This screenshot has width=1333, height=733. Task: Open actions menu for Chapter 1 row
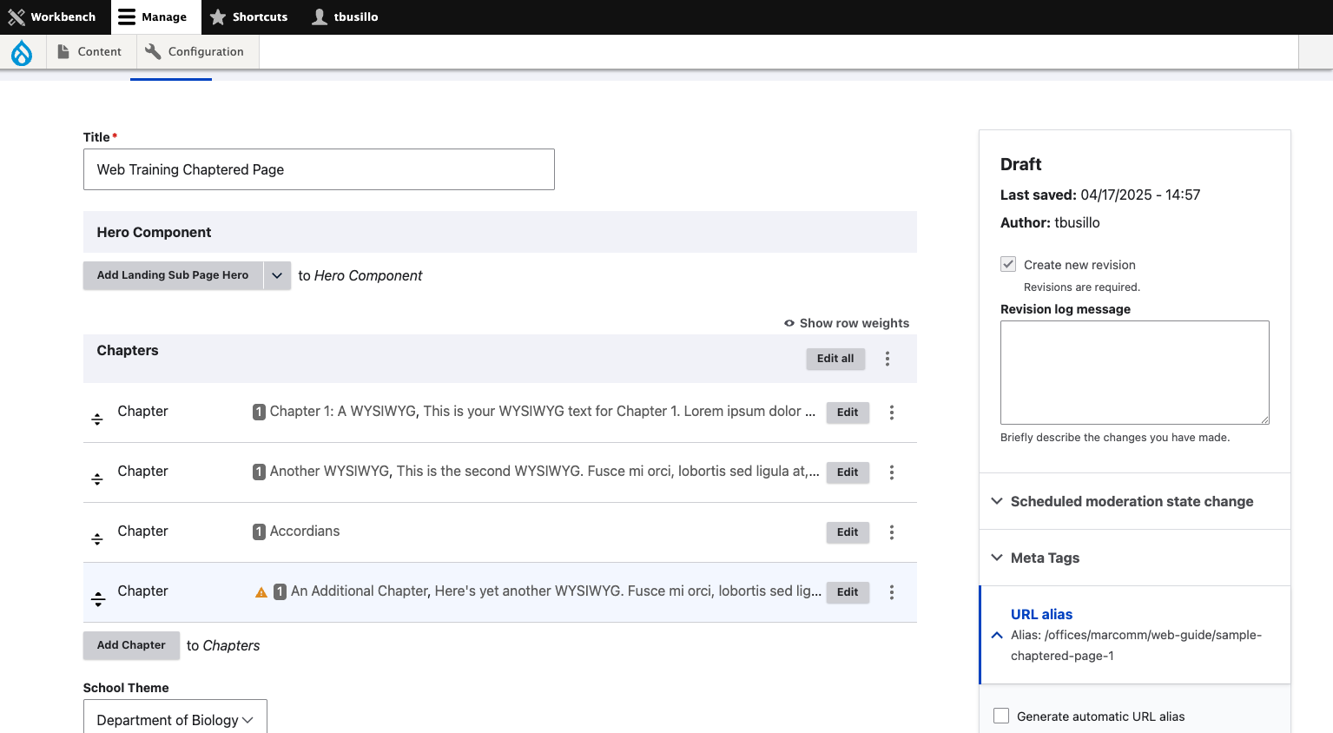892,413
